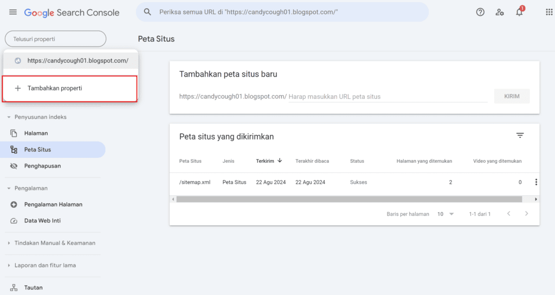555x295 pixels.
Task: Open the Help icon
Action: [x=480, y=12]
